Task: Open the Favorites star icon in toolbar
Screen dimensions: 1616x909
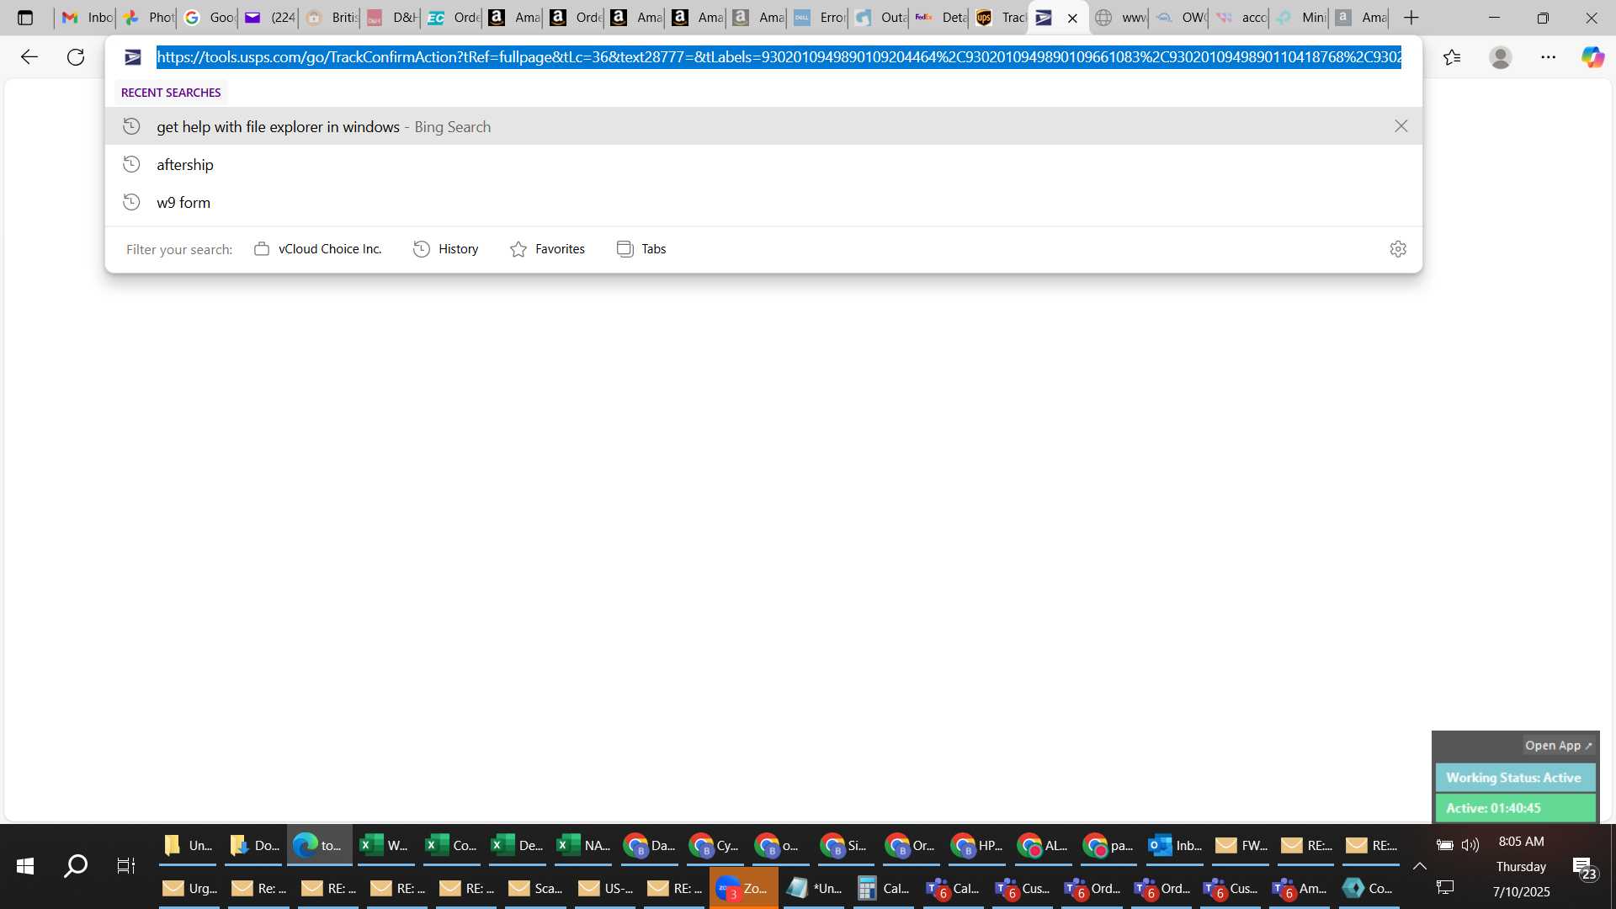Action: [x=1452, y=57]
